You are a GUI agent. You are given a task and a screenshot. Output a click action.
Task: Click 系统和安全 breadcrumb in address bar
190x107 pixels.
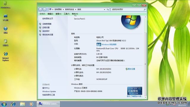click(x=69, y=10)
